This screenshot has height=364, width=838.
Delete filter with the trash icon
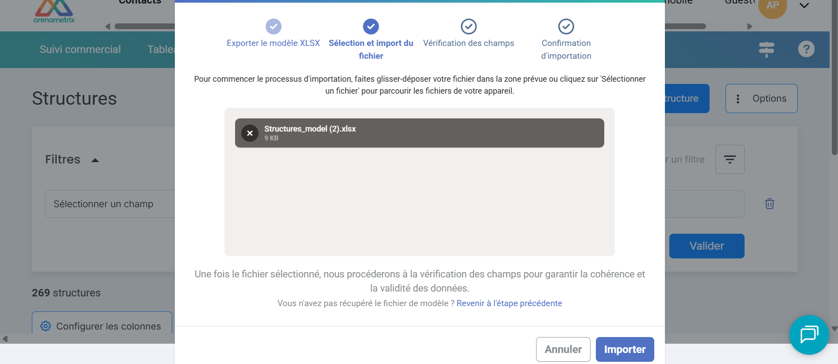(769, 204)
